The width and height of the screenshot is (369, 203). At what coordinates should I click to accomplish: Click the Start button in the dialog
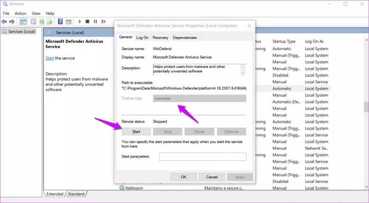(136, 132)
